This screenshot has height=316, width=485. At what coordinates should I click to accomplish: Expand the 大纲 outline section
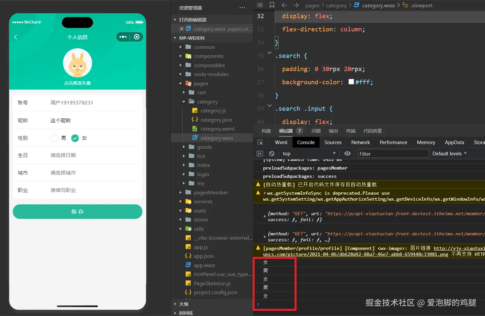(x=175, y=304)
